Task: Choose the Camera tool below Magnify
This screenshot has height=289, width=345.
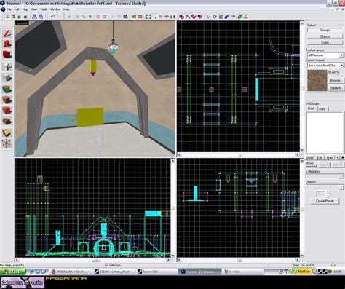Action: pyautogui.click(x=7, y=55)
